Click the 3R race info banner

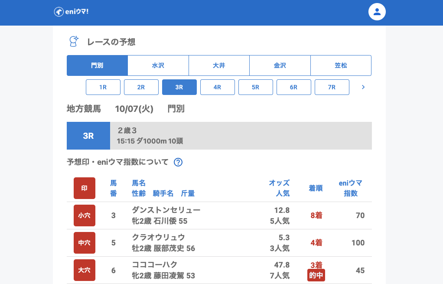click(x=219, y=136)
